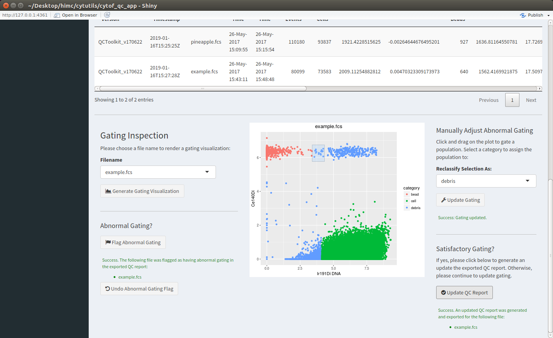553x338 pixels.
Task: Click the Publish toolbar button
Action: click(x=532, y=15)
